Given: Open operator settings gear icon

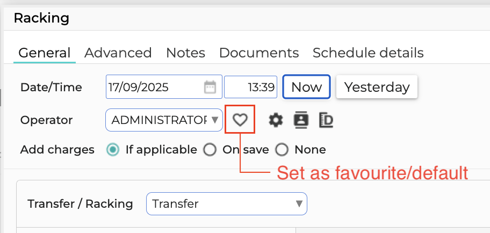Looking at the screenshot, I should pos(276,120).
